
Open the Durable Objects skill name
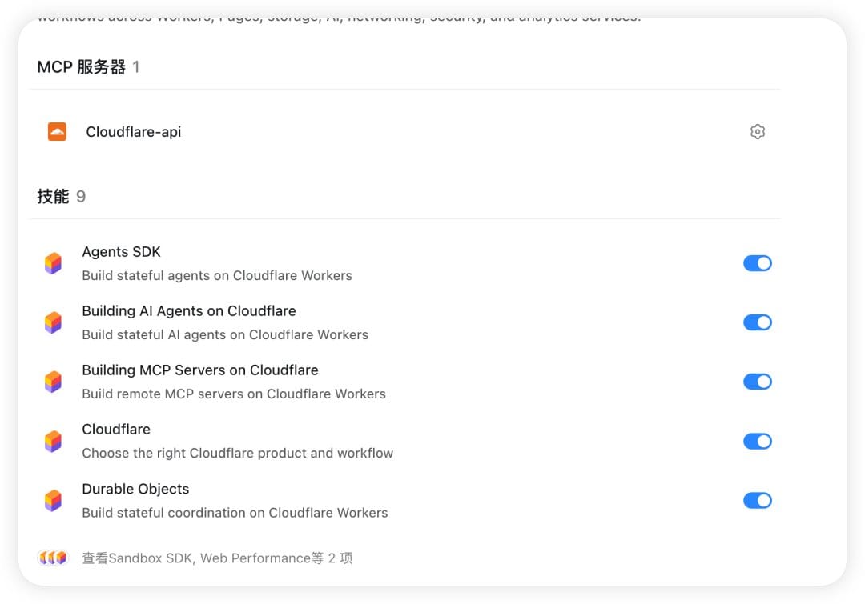coord(135,489)
